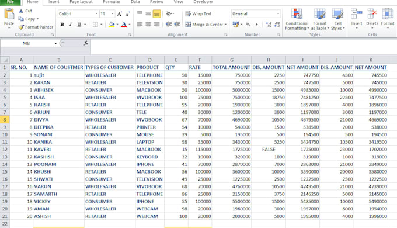This screenshot has width=397, height=228.
Task: Switch to the Formulas tab
Action: tap(112, 2)
